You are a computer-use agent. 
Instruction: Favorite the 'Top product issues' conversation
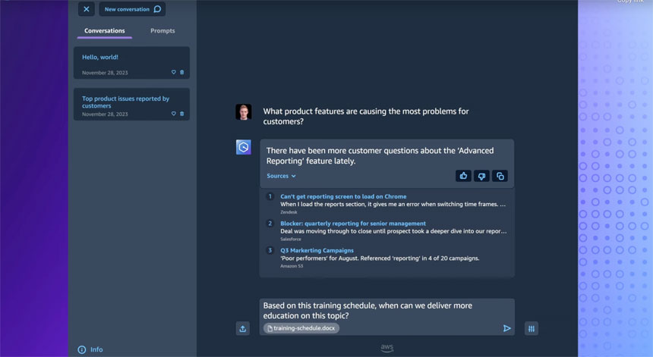(x=174, y=114)
